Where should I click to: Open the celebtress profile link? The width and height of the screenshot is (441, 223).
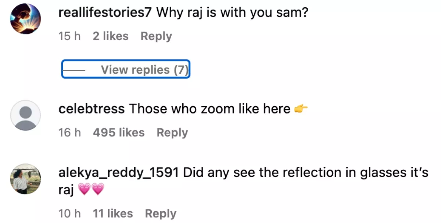point(92,109)
